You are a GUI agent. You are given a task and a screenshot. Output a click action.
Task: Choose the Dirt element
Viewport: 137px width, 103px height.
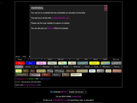tap(26, 71)
